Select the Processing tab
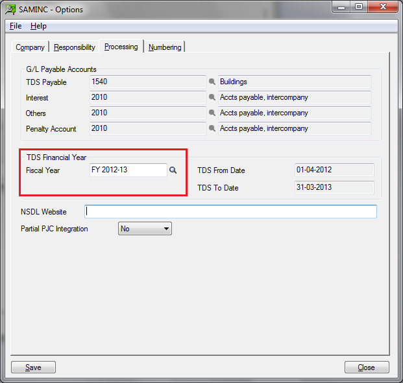The image size is (403, 383). [121, 47]
